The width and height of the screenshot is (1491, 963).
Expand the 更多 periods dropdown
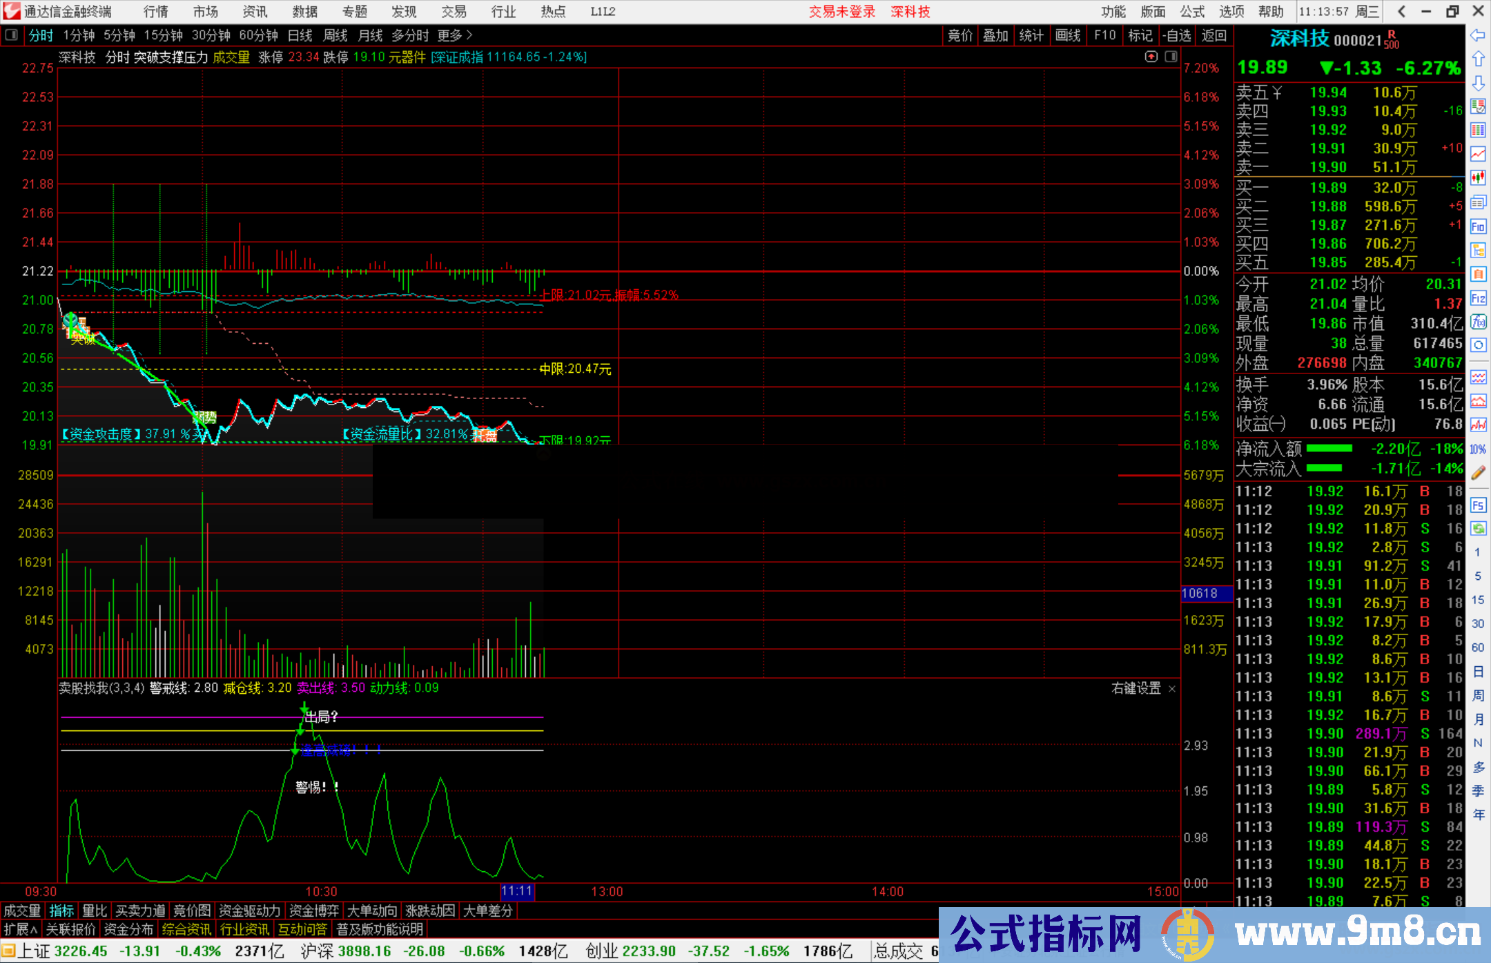[x=455, y=35]
